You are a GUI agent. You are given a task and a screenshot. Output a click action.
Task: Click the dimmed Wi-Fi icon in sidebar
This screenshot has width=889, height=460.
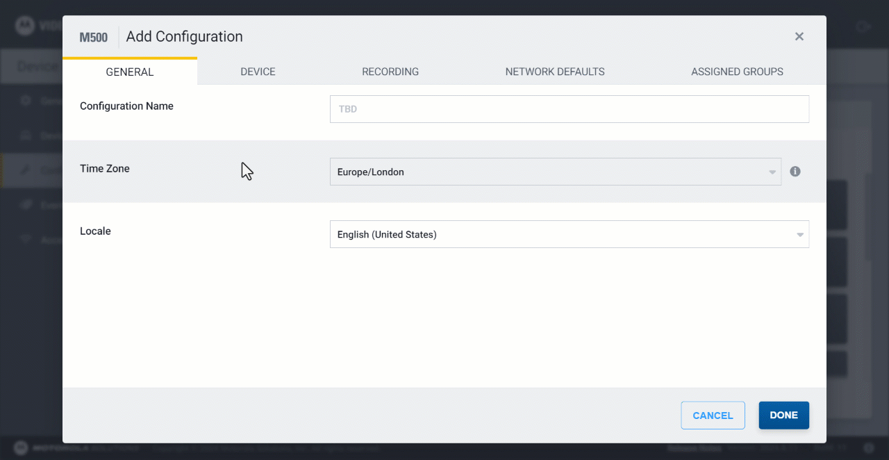click(26, 240)
